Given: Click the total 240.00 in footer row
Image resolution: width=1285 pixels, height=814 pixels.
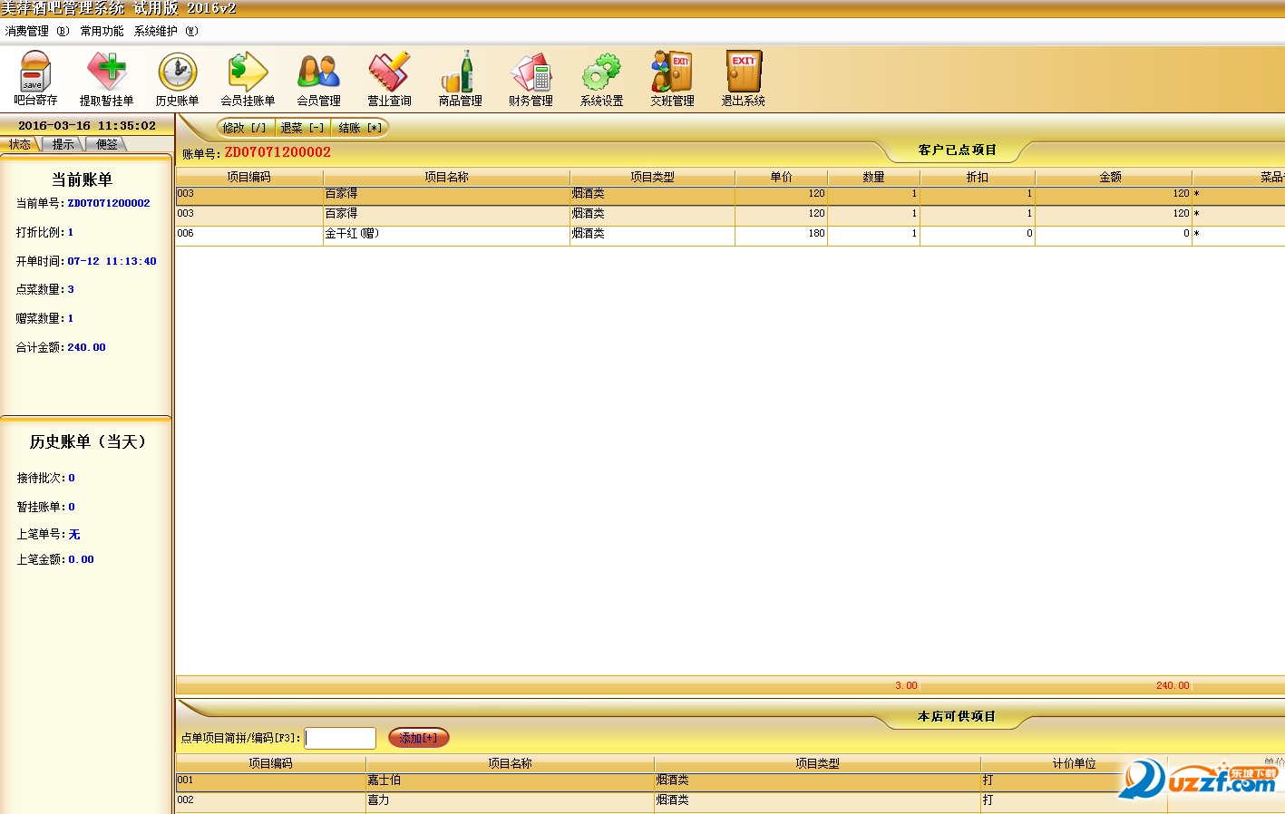Looking at the screenshot, I should (x=1173, y=685).
